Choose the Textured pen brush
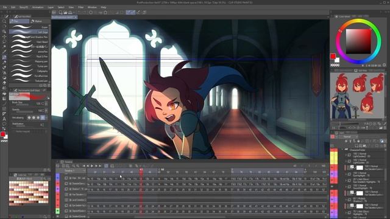The height and width of the screenshot is (219, 390). [29, 81]
